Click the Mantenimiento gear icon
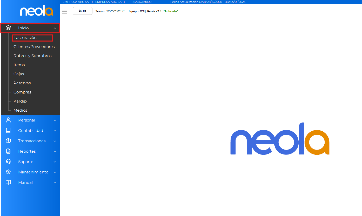The width and height of the screenshot is (362, 216). coord(8,172)
